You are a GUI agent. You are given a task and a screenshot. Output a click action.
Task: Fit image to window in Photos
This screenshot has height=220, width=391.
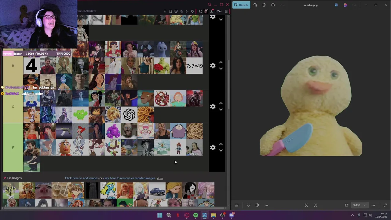pos(346,205)
